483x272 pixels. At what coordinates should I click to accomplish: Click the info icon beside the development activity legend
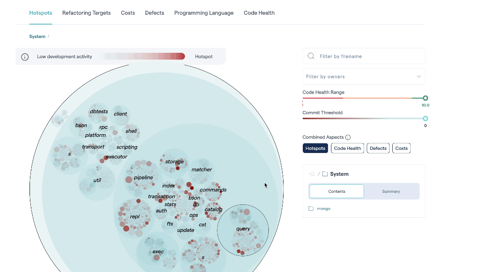tap(25, 57)
